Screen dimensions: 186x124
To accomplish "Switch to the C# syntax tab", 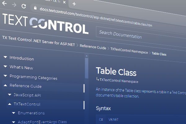I will coord(101,119).
